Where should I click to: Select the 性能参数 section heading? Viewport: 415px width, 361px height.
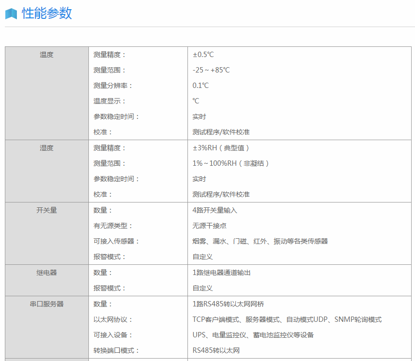(47, 14)
